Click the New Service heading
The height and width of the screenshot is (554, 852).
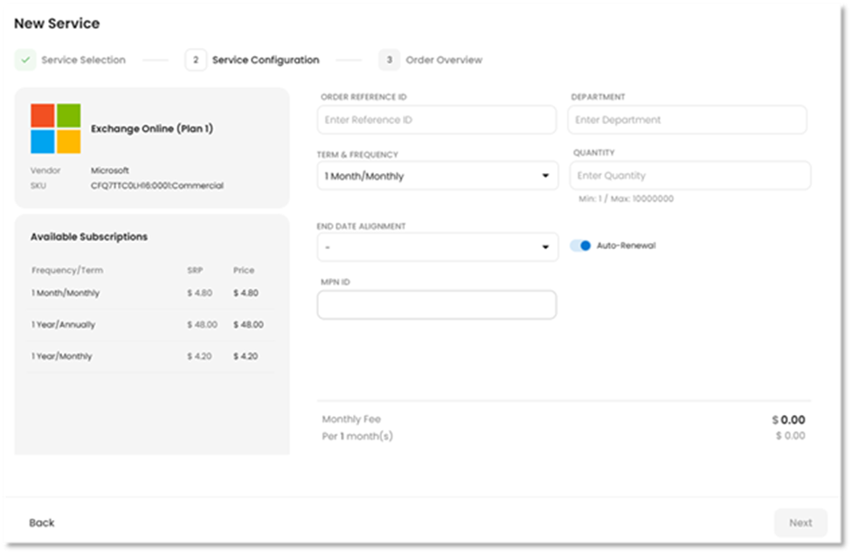57,24
